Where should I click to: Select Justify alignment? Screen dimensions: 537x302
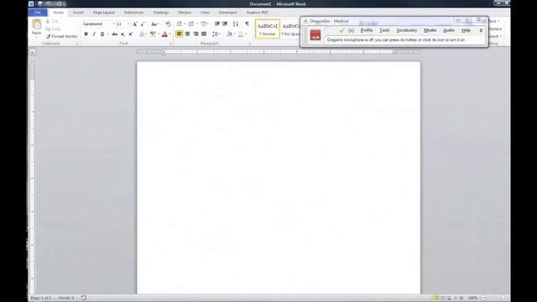[204, 34]
